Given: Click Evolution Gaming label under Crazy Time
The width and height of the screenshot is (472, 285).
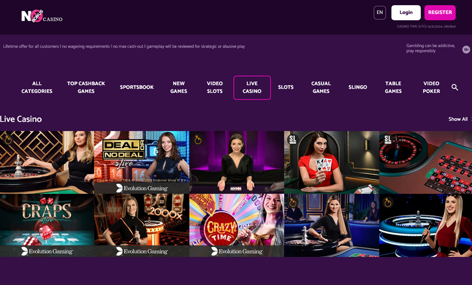Looking at the screenshot, I should (x=237, y=251).
